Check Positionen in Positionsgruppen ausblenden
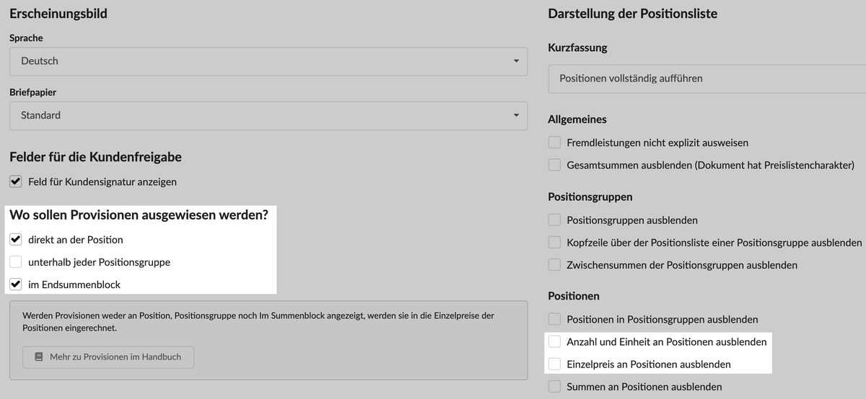The width and height of the screenshot is (866, 399). coord(554,319)
